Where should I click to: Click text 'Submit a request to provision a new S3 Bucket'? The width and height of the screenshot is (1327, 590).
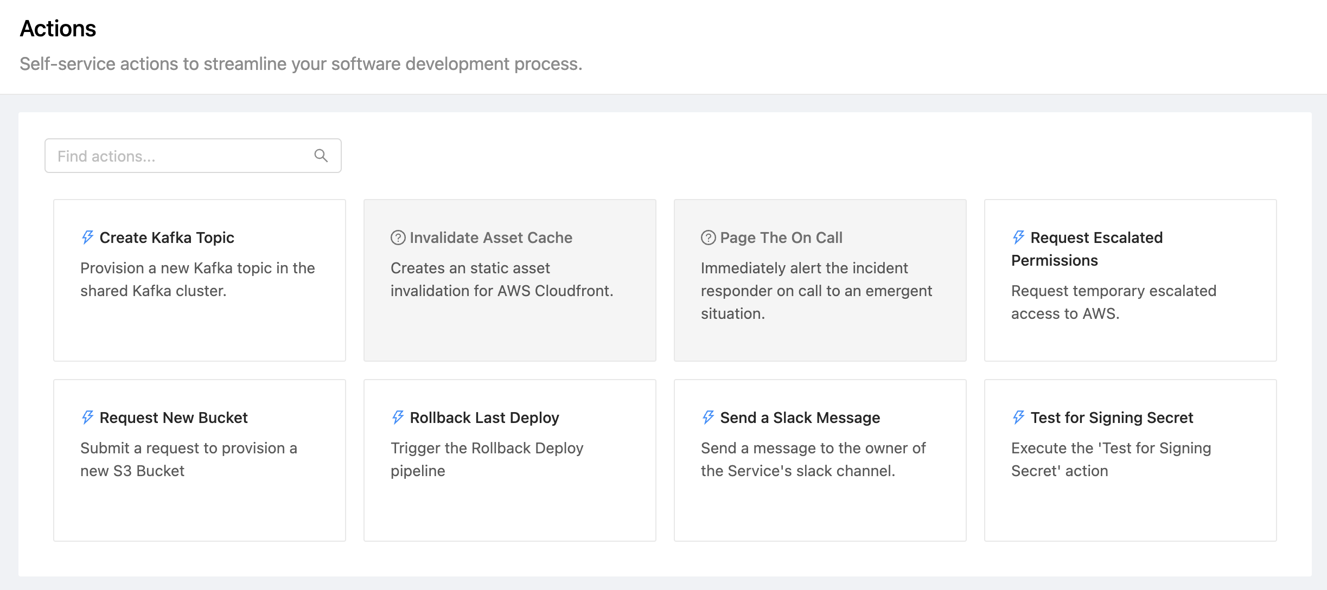pos(189,459)
